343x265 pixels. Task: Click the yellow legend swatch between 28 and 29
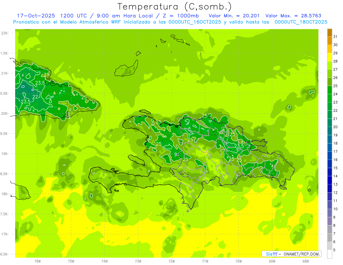(x=330, y=57)
